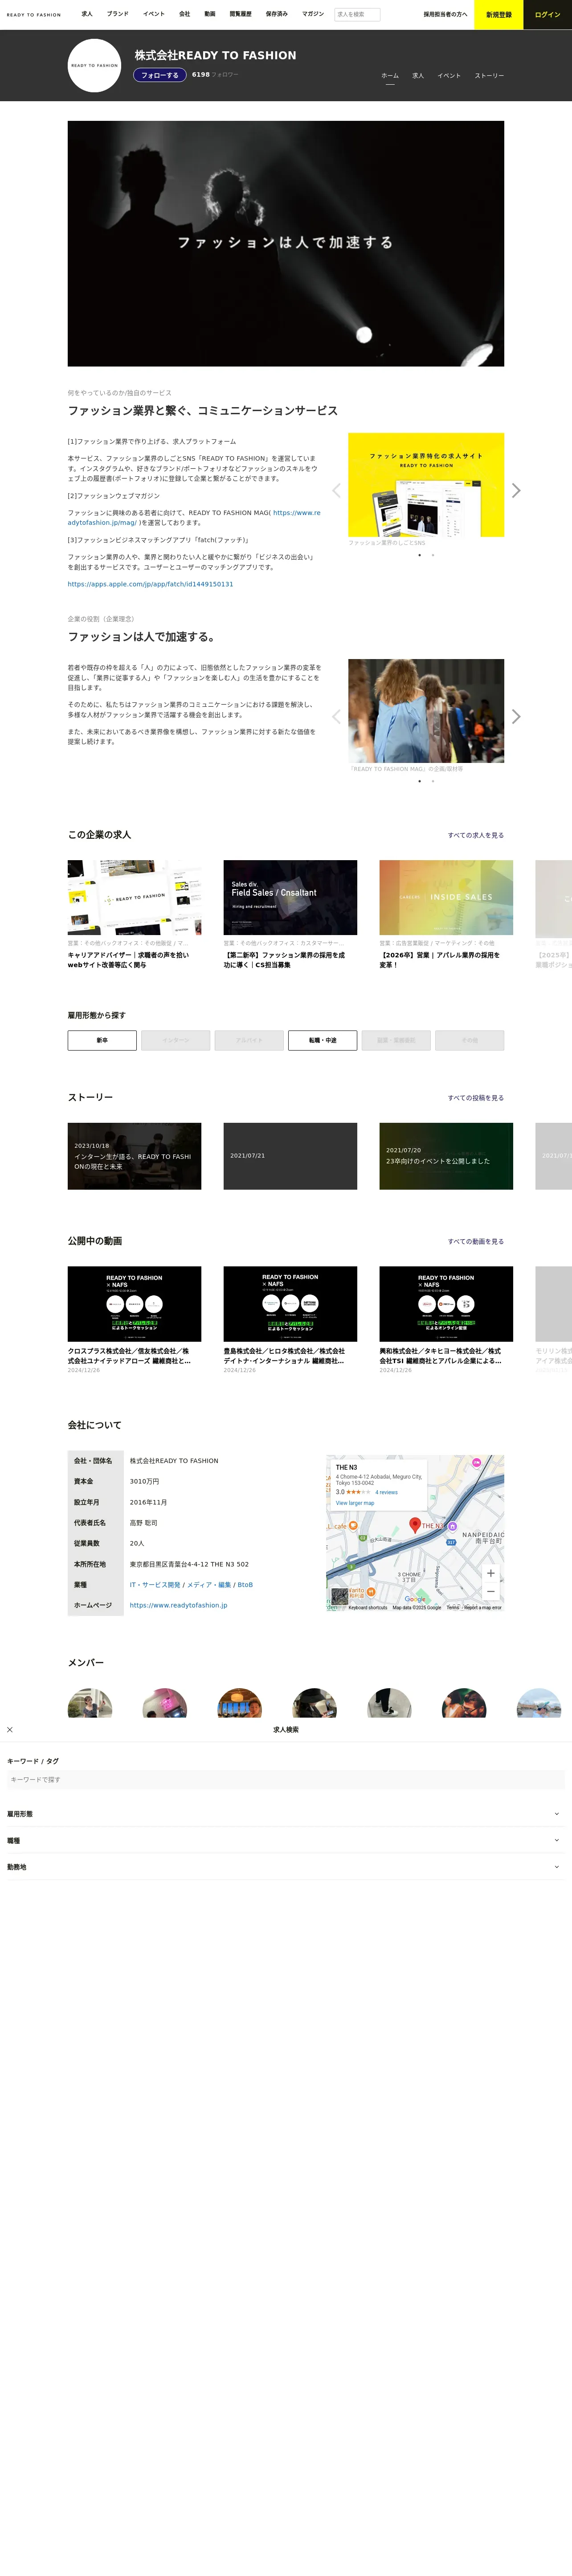The height and width of the screenshot is (2576, 572).
Task: Click the ログイン button
Action: point(548,15)
